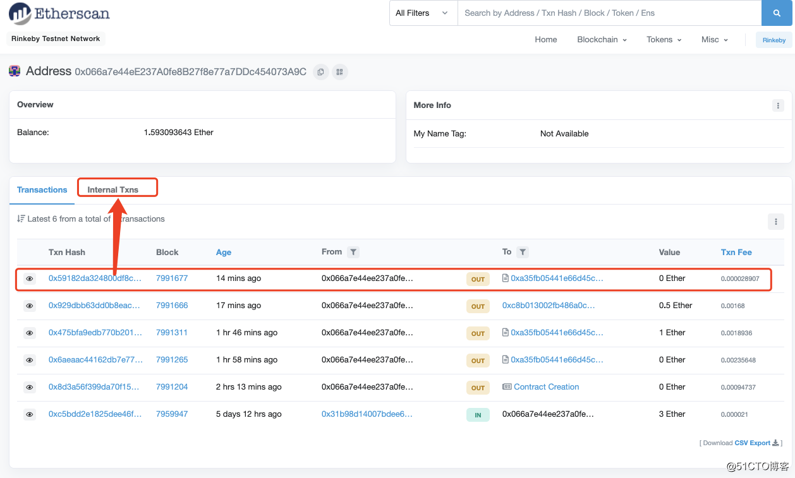Preview transaction 0x475bfa9 with eye icon
795x478 pixels.
coord(29,333)
